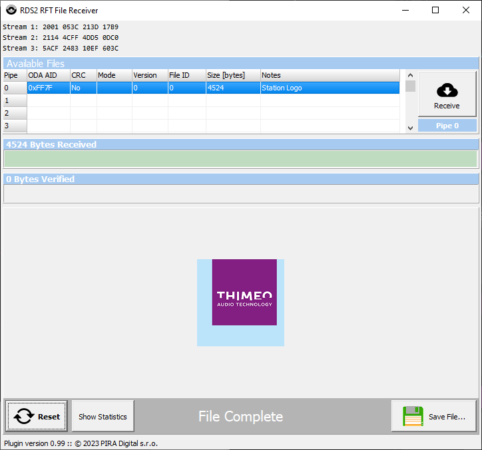
Task: Click the Pipe column header
Action: click(15, 75)
